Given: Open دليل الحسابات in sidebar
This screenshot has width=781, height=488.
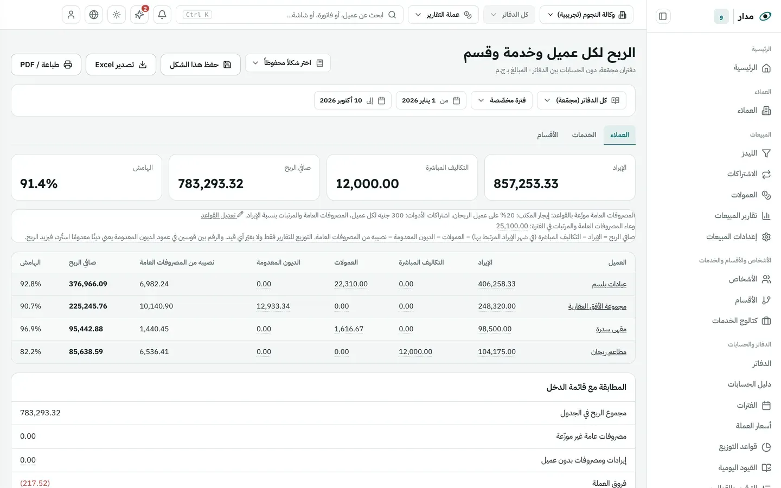Looking at the screenshot, I should tap(749, 384).
